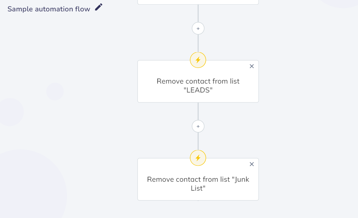Viewport: 358px width, 218px height.
Task: Click the small decorative circle on left background
Action: click(55, 91)
